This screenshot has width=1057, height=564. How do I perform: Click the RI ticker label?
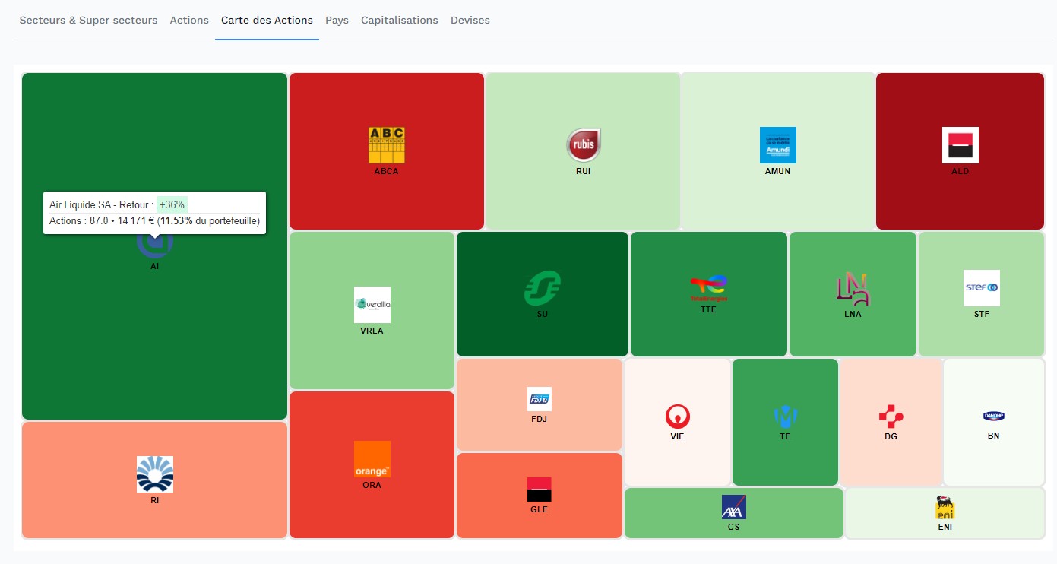pyautogui.click(x=155, y=501)
